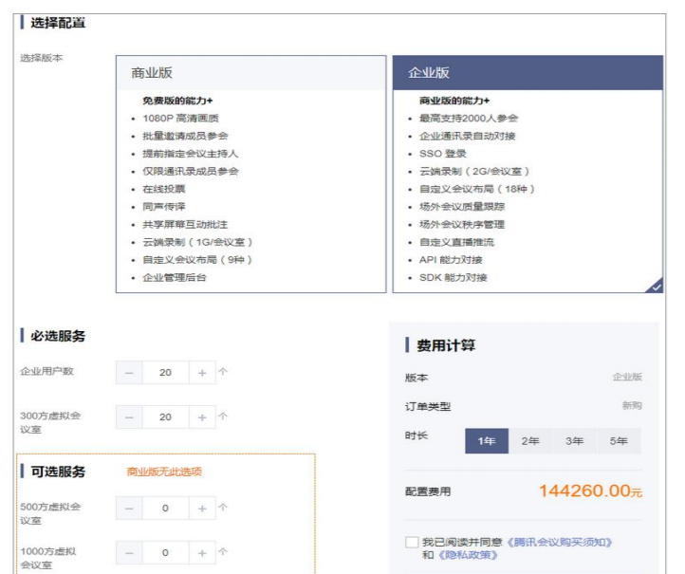Decrease 企业用户数 with minus icon
The image size is (685, 574).
pos(129,373)
